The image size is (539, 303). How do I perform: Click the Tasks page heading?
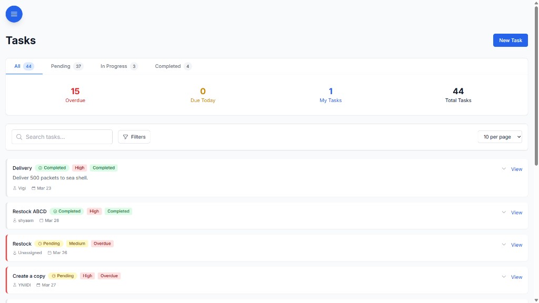pyautogui.click(x=21, y=40)
